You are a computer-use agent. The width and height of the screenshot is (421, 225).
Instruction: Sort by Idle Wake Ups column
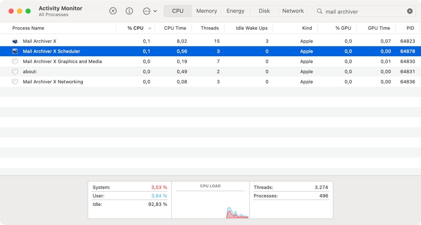(251, 28)
